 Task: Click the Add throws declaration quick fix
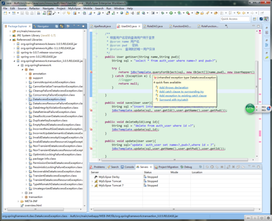click(174, 87)
